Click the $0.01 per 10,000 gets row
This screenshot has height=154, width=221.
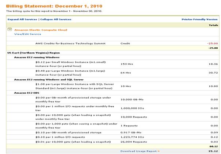click(x=113, y=142)
